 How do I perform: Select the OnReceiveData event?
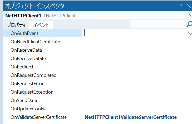point(26,50)
